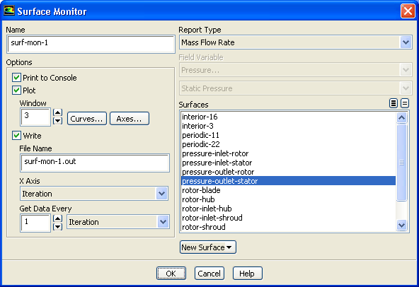Select all surfaces using list icon
Image resolution: width=419 pixels, height=287 pixels.
click(x=393, y=103)
